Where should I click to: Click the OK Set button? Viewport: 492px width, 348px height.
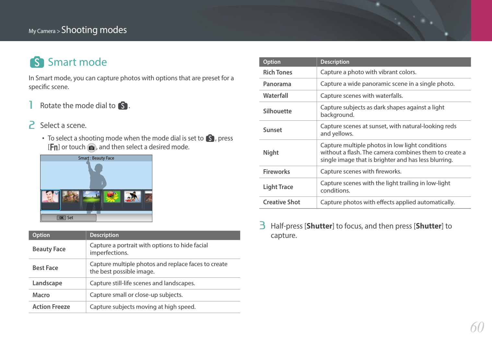[x=69, y=218]
